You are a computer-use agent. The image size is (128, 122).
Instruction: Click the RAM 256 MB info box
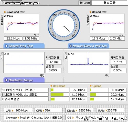point(110,110)
